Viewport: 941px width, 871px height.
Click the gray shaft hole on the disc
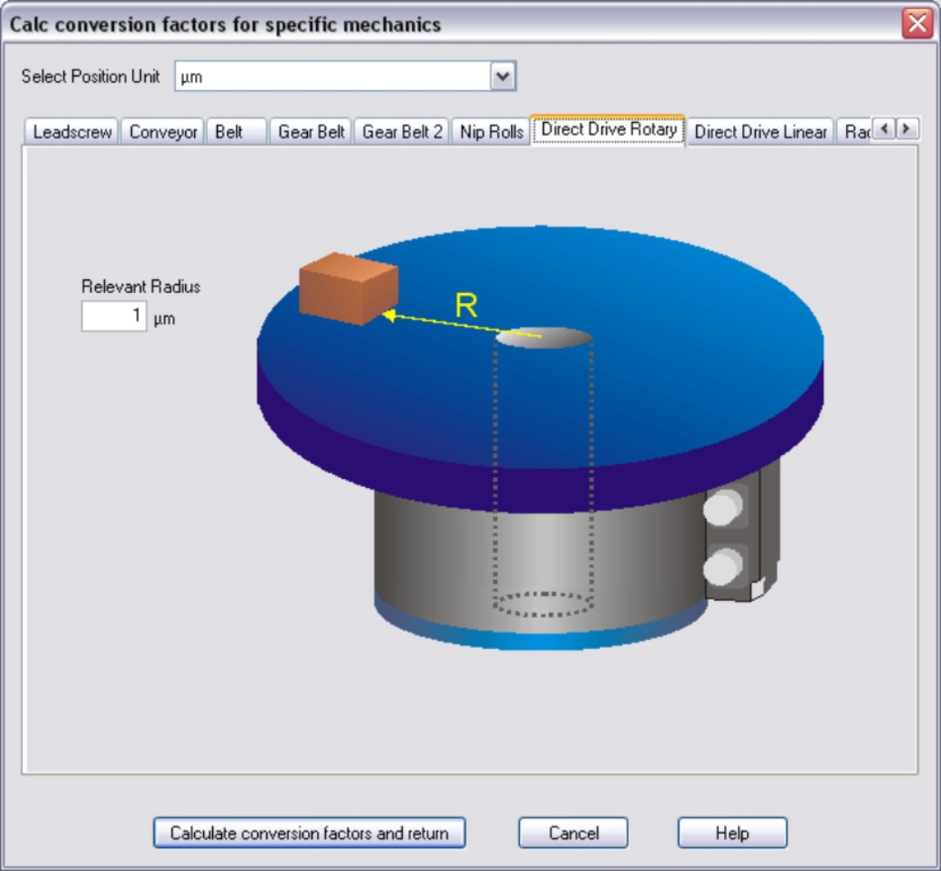pos(544,338)
